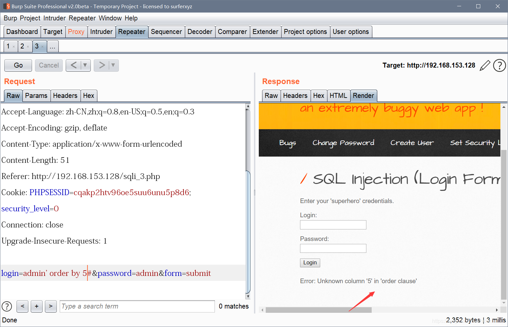508x327 pixels.
Task: Click the Create User link
Action: point(412,143)
